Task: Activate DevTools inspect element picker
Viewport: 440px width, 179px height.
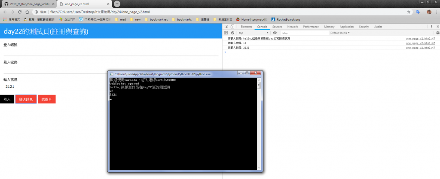Action: [x=226, y=27]
